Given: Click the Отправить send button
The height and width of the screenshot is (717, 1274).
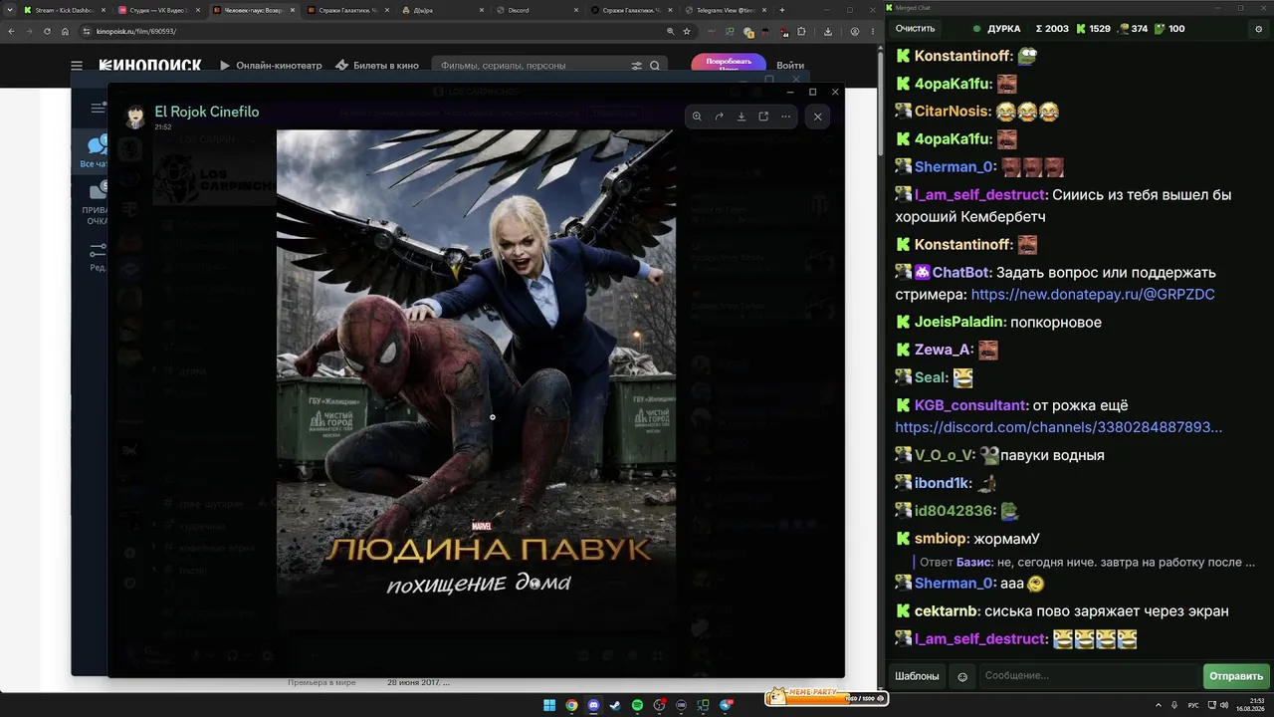Looking at the screenshot, I should pyautogui.click(x=1236, y=676).
